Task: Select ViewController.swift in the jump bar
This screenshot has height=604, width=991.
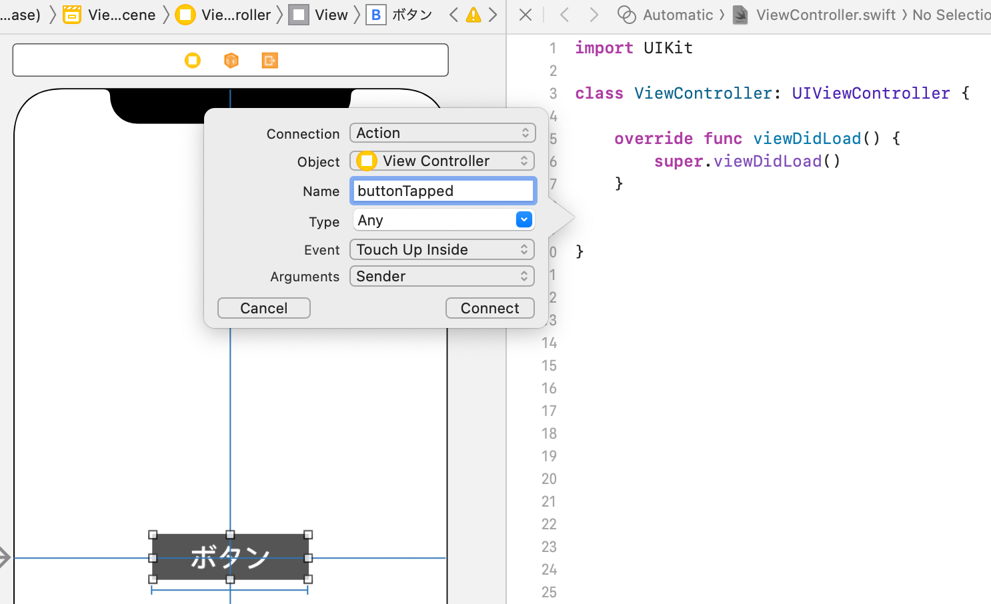Action: (x=825, y=15)
